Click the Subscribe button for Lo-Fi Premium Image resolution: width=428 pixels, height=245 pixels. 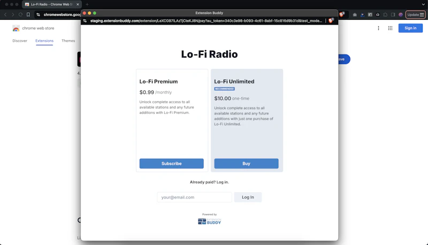171,164
